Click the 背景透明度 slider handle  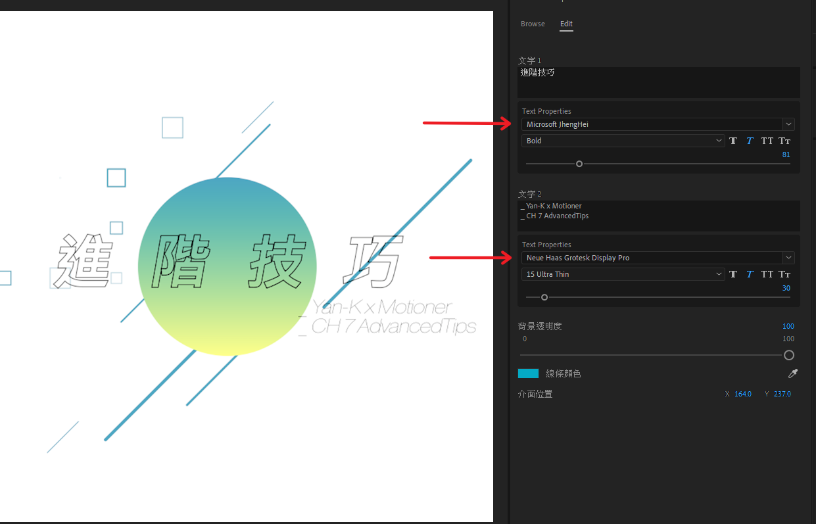point(789,355)
